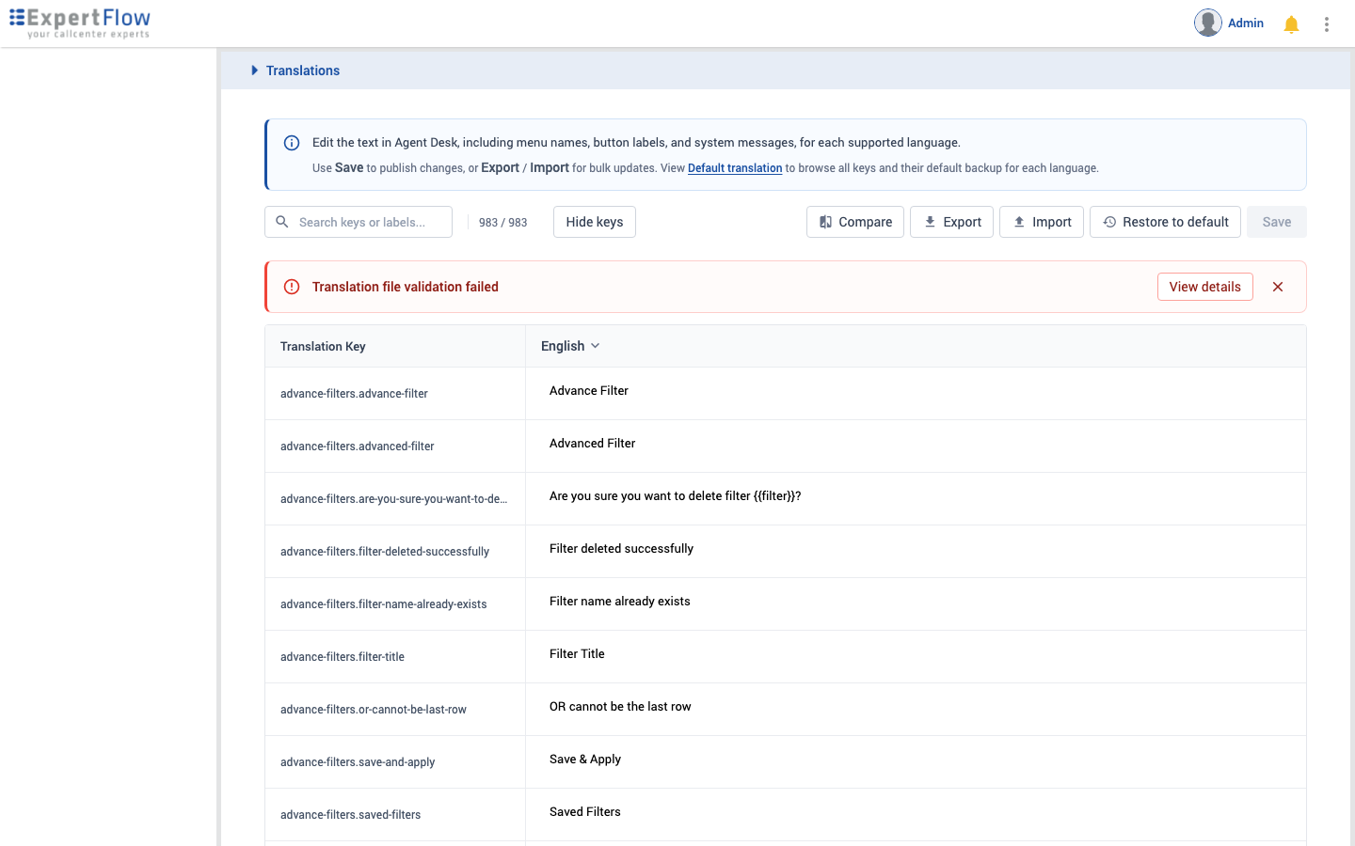Viewport: 1355px width, 846px height.
Task: Open the Default translation link
Action: pos(735,168)
